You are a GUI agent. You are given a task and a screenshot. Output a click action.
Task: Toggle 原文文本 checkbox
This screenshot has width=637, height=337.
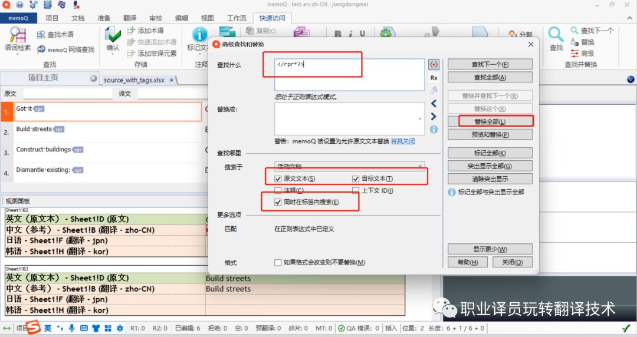click(278, 179)
